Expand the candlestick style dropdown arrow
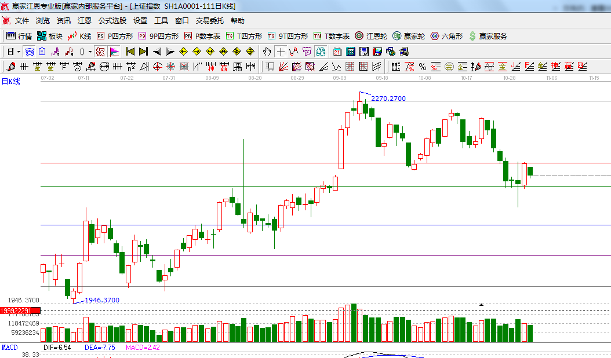The height and width of the screenshot is (358, 611). (x=90, y=52)
